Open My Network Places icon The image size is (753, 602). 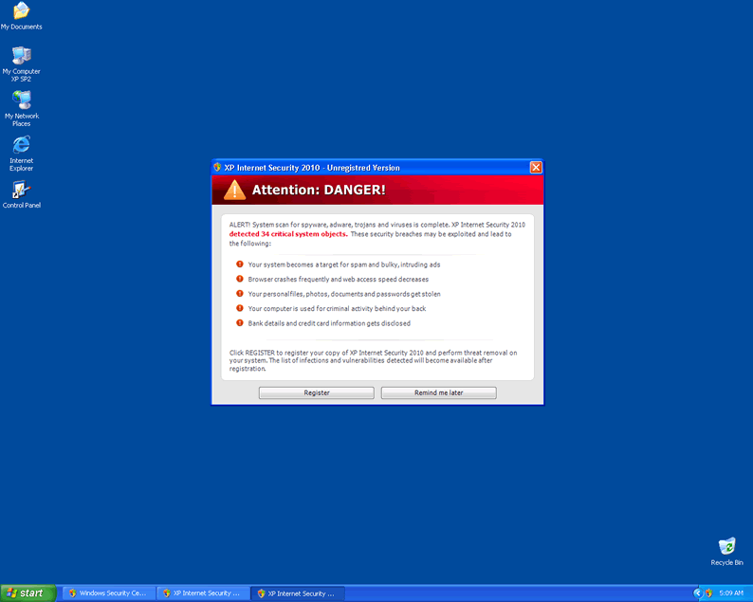coord(21,101)
